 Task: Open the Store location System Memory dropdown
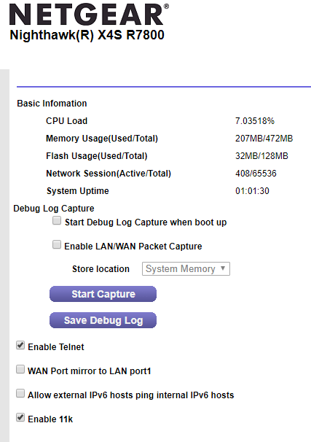(x=186, y=268)
